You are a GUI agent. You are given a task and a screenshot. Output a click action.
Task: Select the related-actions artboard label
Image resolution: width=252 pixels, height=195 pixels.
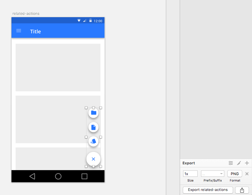(26, 13)
